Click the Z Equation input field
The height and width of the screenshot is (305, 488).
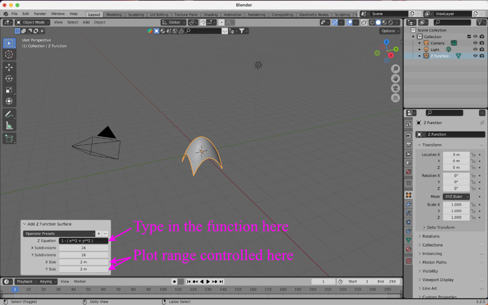click(83, 241)
